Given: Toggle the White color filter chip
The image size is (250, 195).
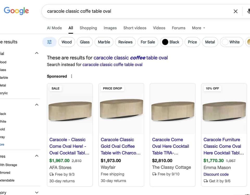Looking at the screenshot, I should tap(232, 42).
